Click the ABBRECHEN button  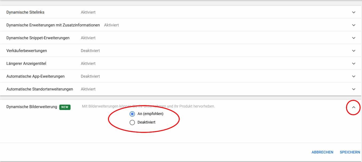322,152
